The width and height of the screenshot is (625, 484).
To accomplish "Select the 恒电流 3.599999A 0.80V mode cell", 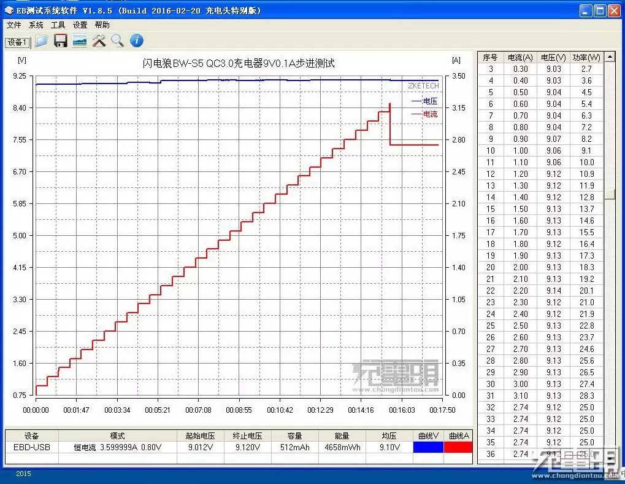I will [117, 447].
